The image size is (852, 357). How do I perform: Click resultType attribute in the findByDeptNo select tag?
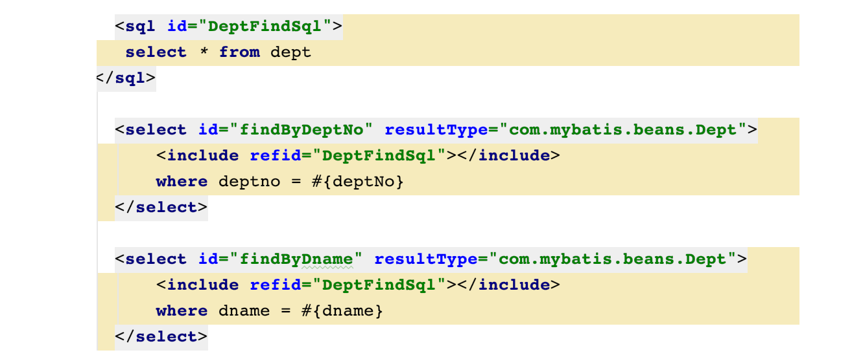[x=436, y=130]
